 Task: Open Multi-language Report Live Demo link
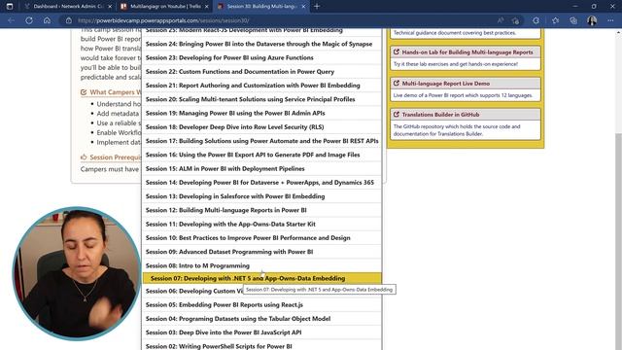445,84
